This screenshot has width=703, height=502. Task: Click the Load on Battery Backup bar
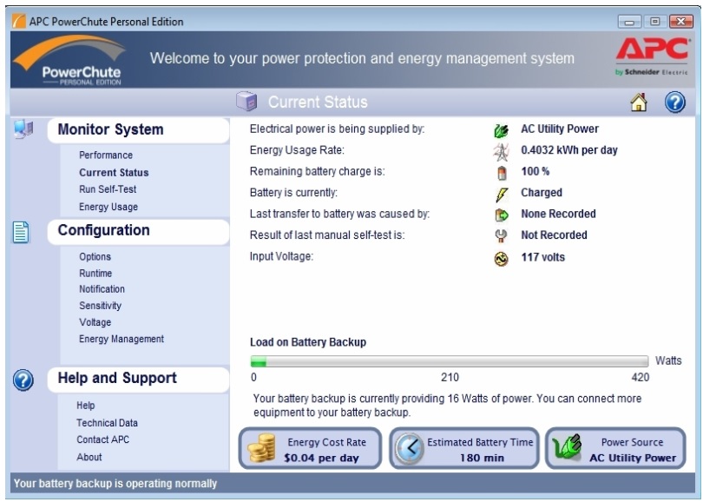450,361
